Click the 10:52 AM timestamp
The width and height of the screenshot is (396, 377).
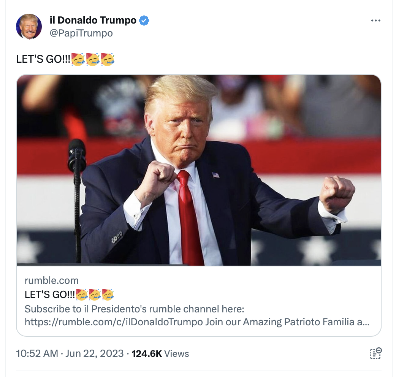[37, 353]
